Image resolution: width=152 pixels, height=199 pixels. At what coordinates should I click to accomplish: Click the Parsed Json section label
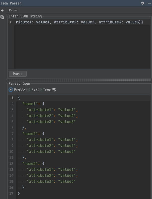[x=19, y=83]
